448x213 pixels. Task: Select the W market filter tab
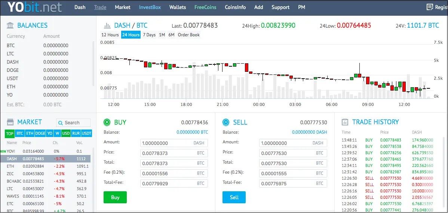click(57, 134)
